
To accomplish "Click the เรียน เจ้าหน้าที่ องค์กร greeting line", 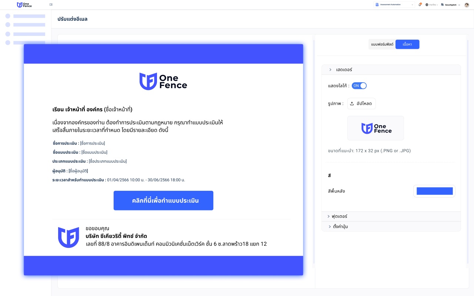I will (x=92, y=109).
